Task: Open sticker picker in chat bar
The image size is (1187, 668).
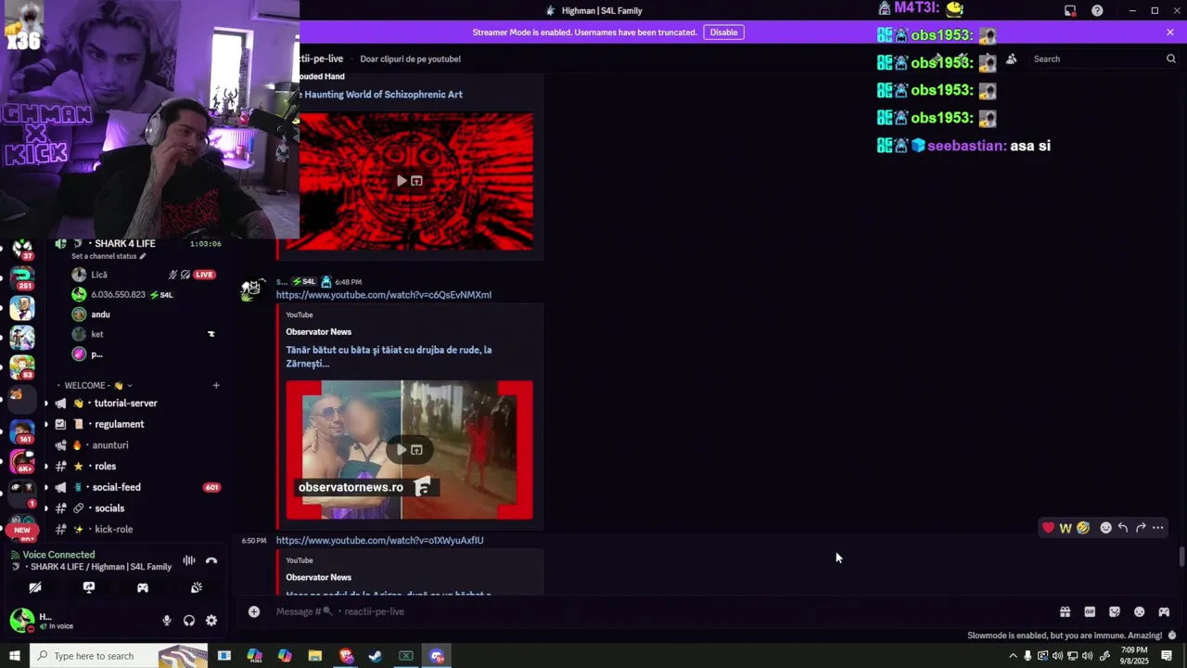Action: coord(1115,612)
